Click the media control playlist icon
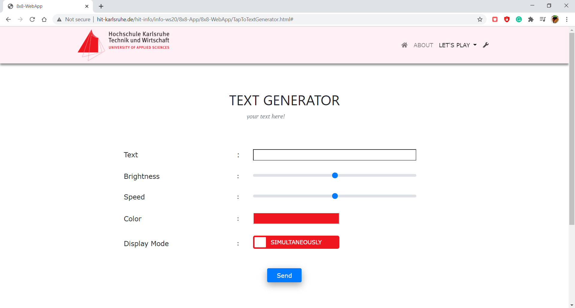Screen dimensions: 575x308 [x=543, y=19]
